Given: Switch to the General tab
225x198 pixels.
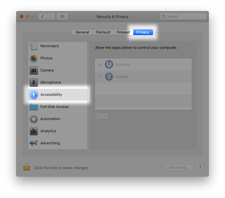Looking at the screenshot, I should (82, 32).
